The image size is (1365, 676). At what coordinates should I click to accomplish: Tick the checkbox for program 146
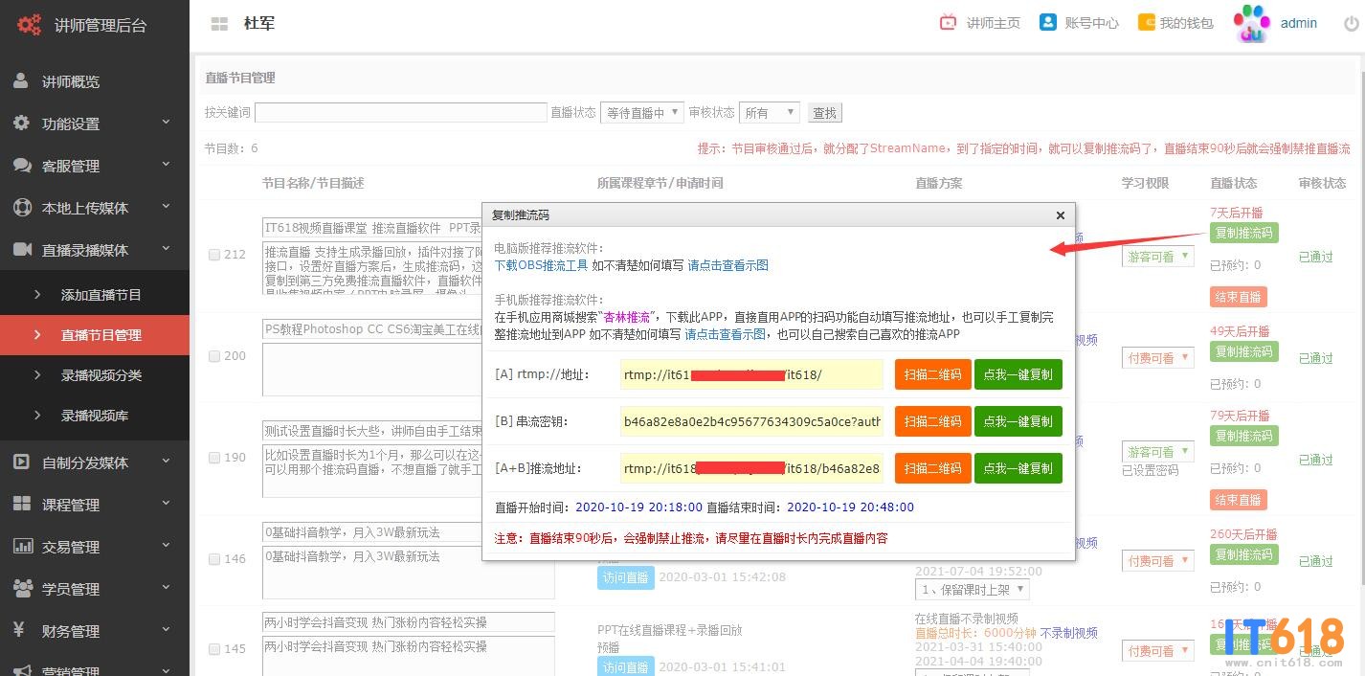click(x=214, y=559)
